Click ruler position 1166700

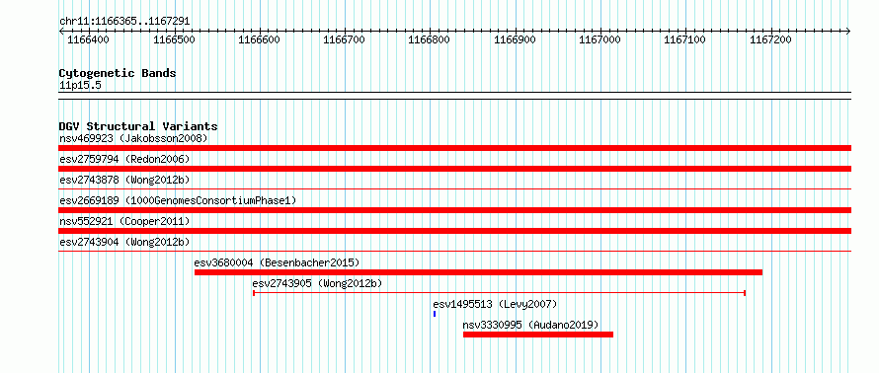345,39
